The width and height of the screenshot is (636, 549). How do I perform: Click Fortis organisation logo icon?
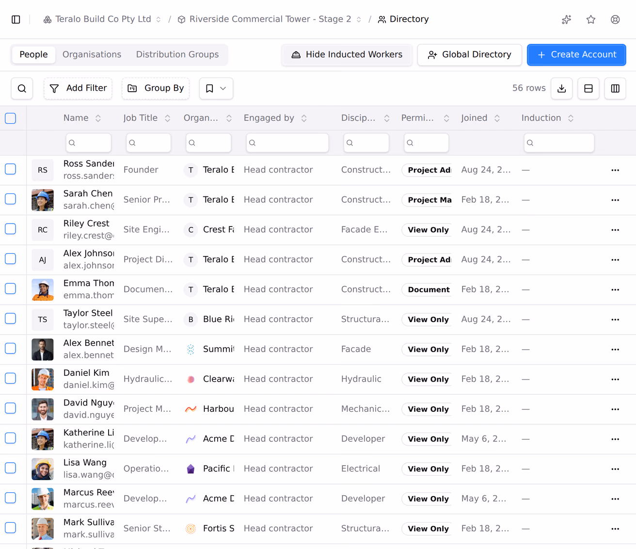tap(191, 529)
